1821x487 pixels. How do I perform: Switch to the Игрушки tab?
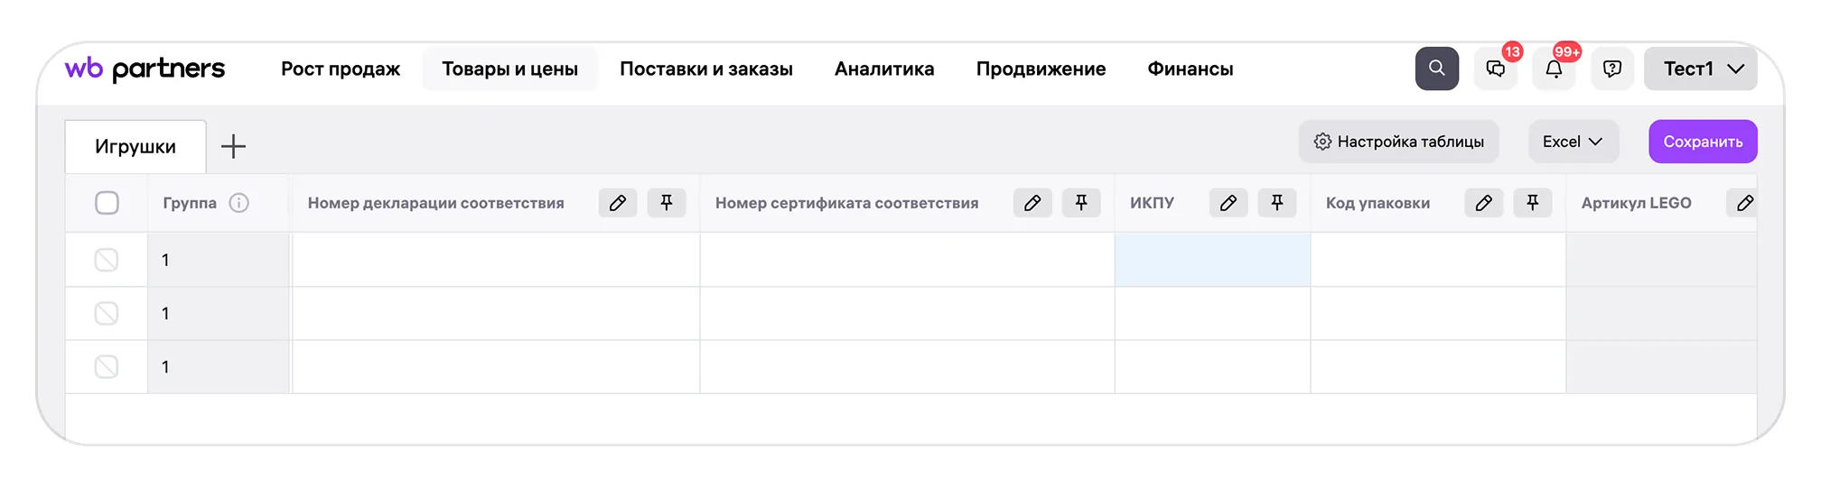[135, 147]
